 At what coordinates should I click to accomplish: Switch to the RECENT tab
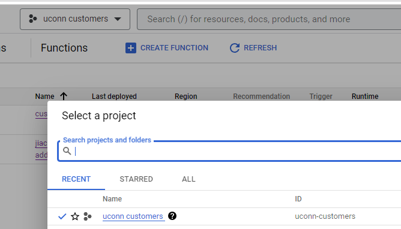[x=76, y=179]
